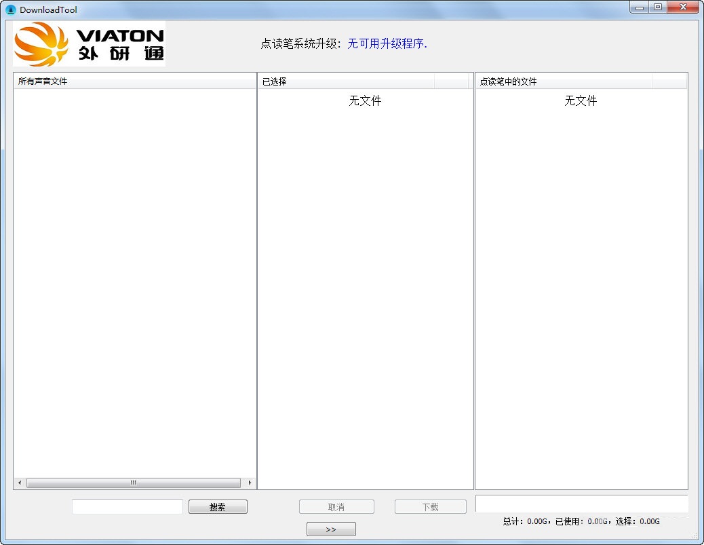Close the DownloadTool window
704x545 pixels.
[684, 7]
